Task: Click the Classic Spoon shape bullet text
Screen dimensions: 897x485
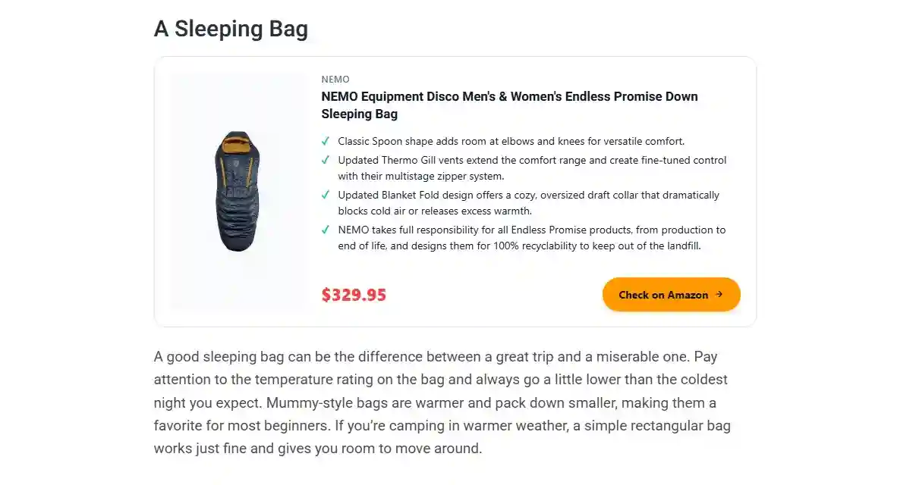Action: point(511,141)
